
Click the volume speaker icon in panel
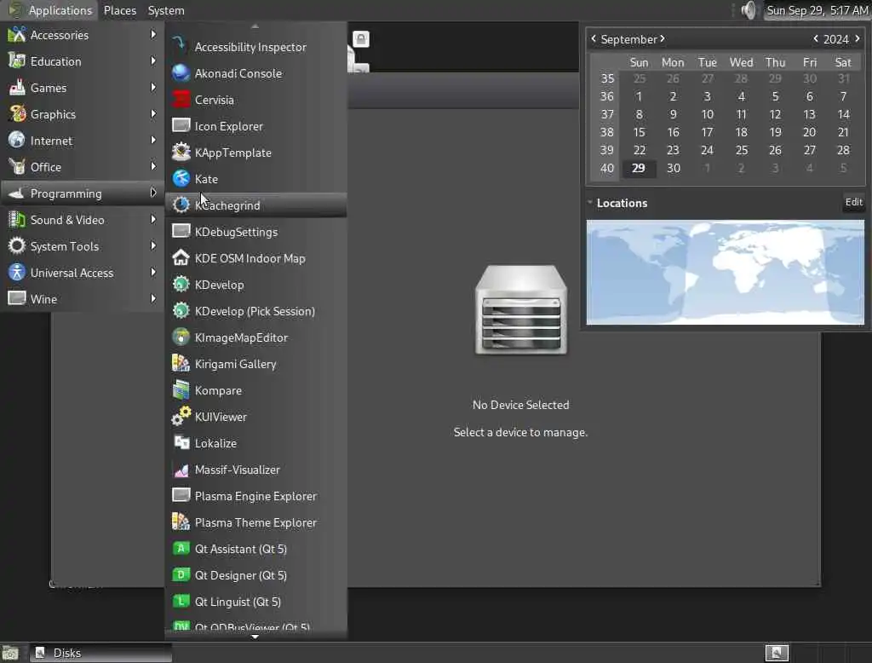(x=749, y=10)
